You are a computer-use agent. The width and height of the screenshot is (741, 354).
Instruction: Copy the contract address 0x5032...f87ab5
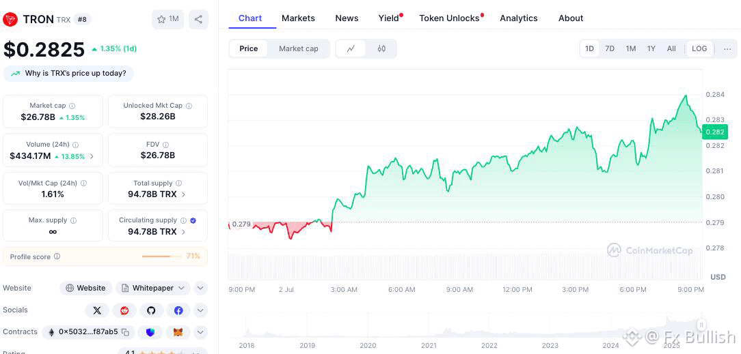(125, 332)
